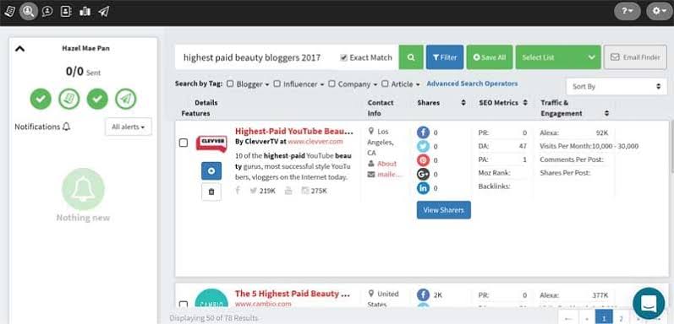
Task: Click the trash icon under Clevver logo
Action: coord(211,192)
